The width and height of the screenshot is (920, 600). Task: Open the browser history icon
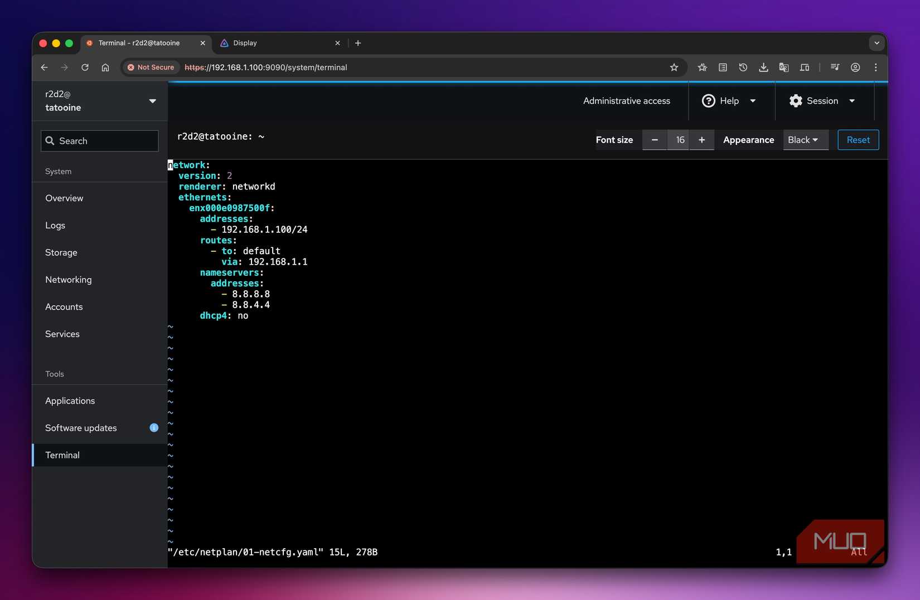click(x=743, y=67)
